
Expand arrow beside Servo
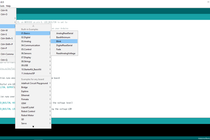tap(50, 123)
